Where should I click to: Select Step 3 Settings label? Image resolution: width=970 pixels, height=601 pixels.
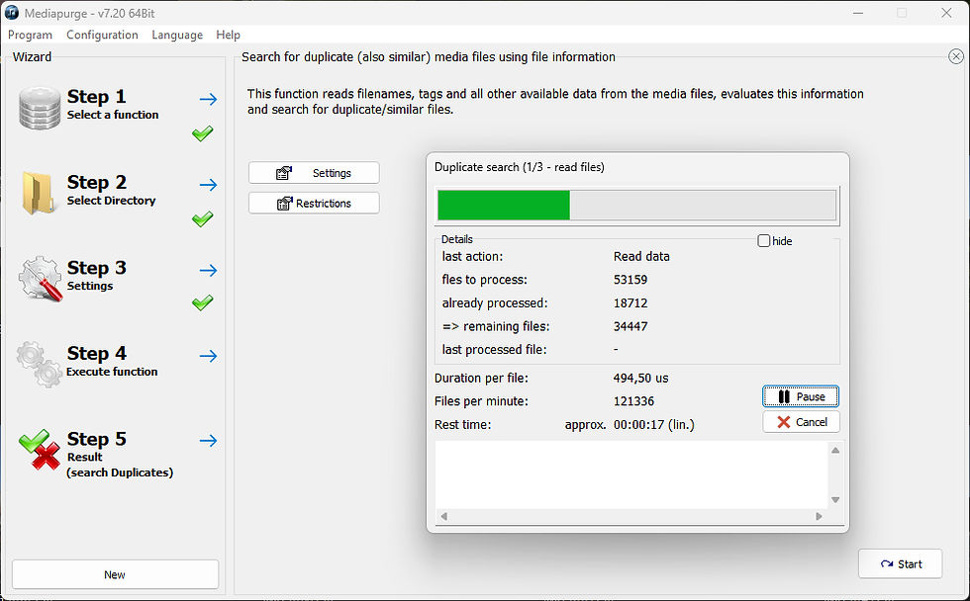pyautogui.click(x=97, y=276)
